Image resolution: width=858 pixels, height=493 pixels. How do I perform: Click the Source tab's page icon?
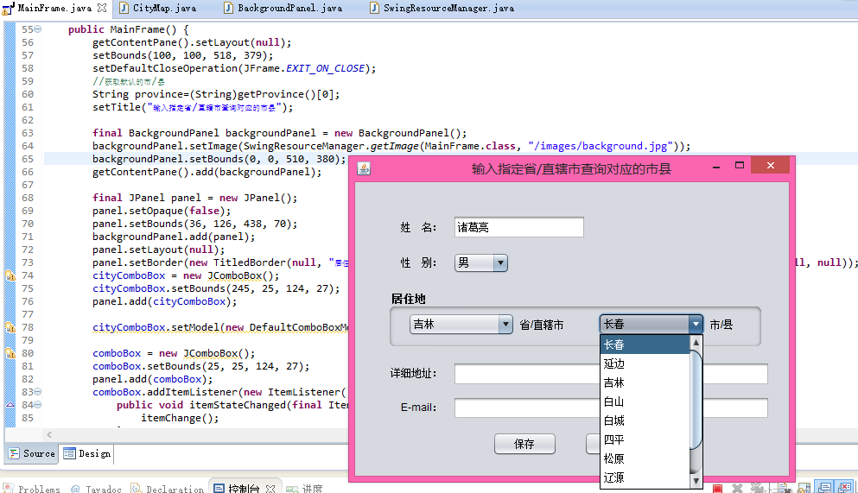14,453
